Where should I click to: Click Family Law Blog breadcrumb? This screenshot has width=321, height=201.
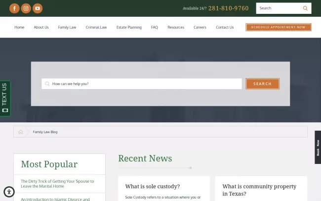coord(45,132)
